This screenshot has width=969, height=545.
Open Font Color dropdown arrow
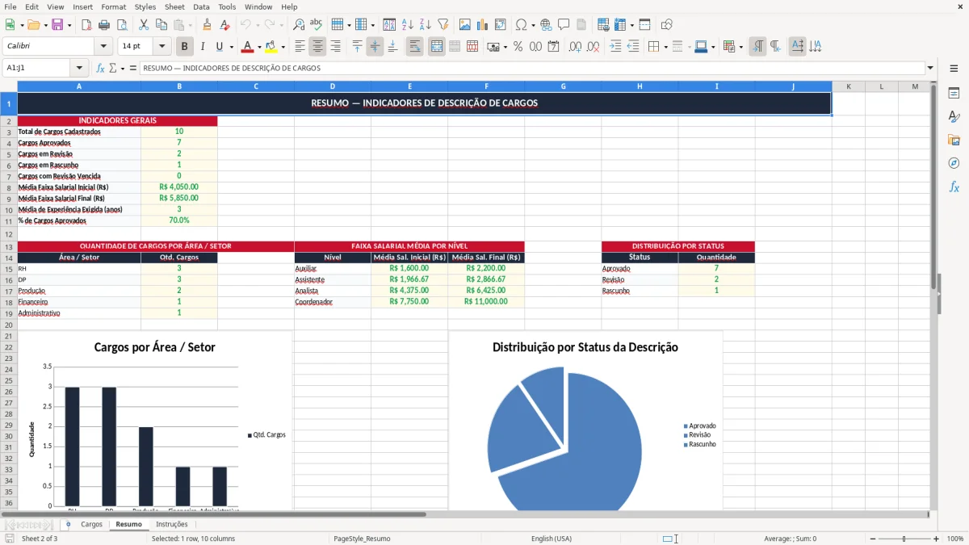pyautogui.click(x=259, y=47)
